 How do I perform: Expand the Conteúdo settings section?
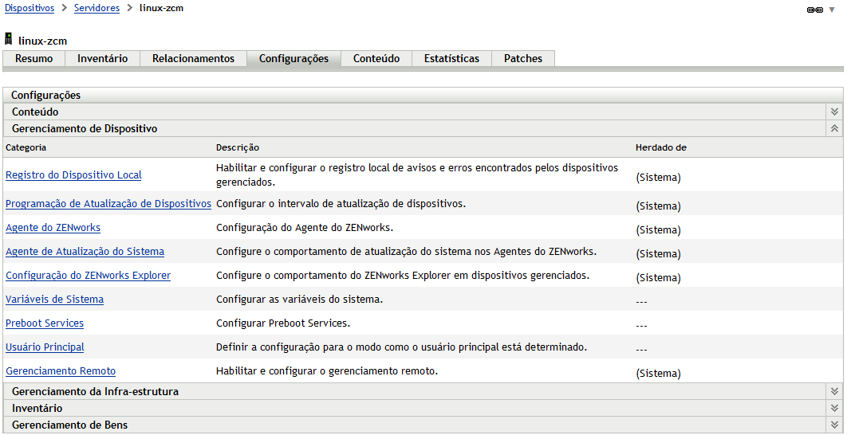pos(834,112)
